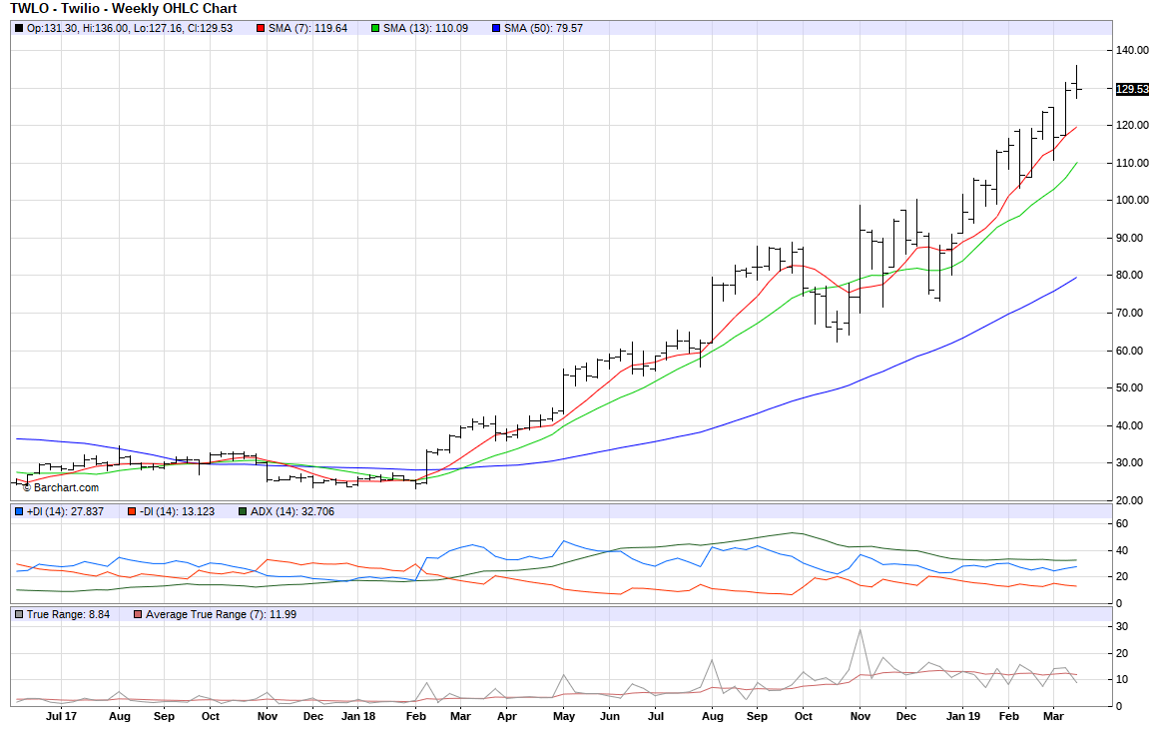Click the 60 label on the DMI axis
The width and height of the screenshot is (1154, 747).
pyautogui.click(x=1122, y=524)
